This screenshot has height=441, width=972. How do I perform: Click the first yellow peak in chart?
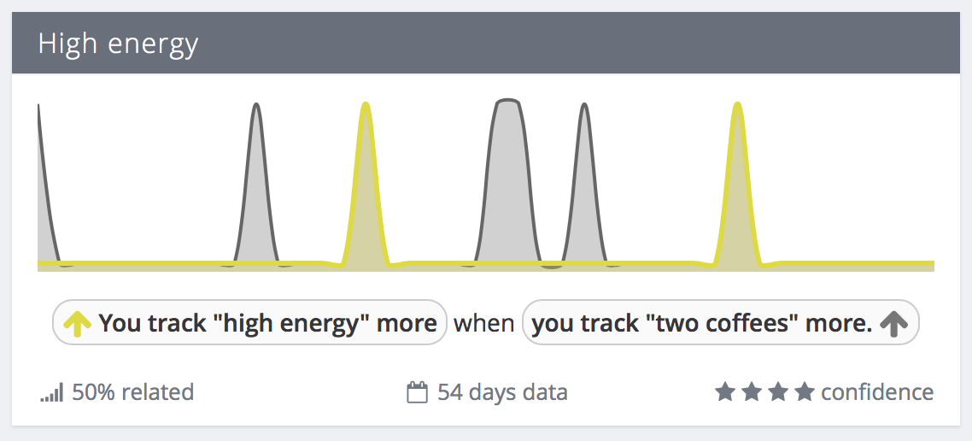click(x=366, y=185)
